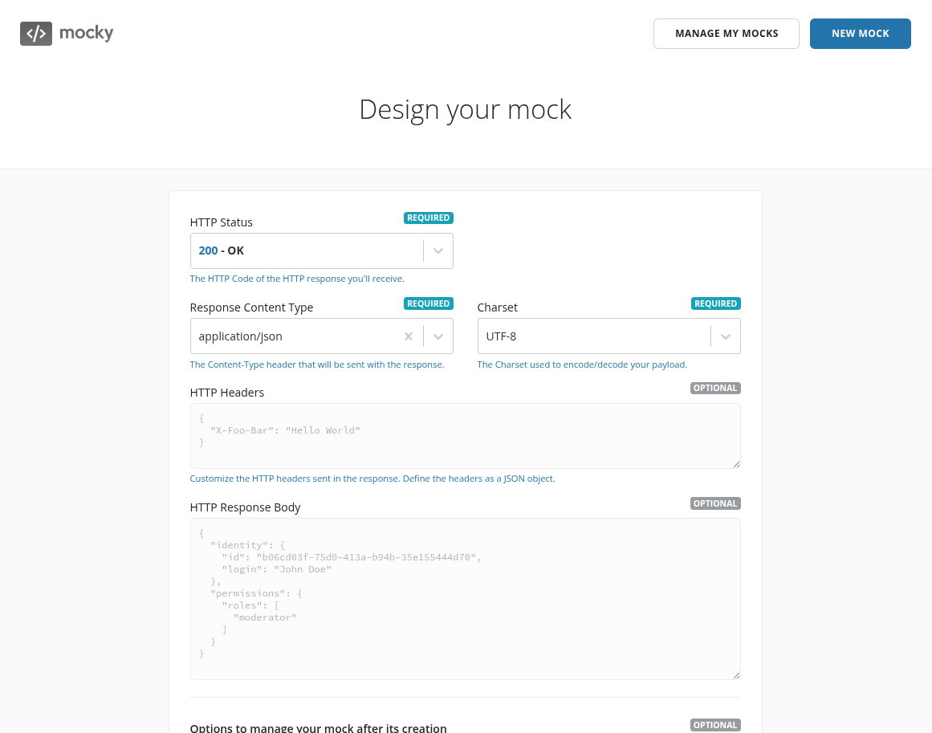Grab the HTTP Headers textarea resize handle
This screenshot has width=932, height=733.
(735, 463)
